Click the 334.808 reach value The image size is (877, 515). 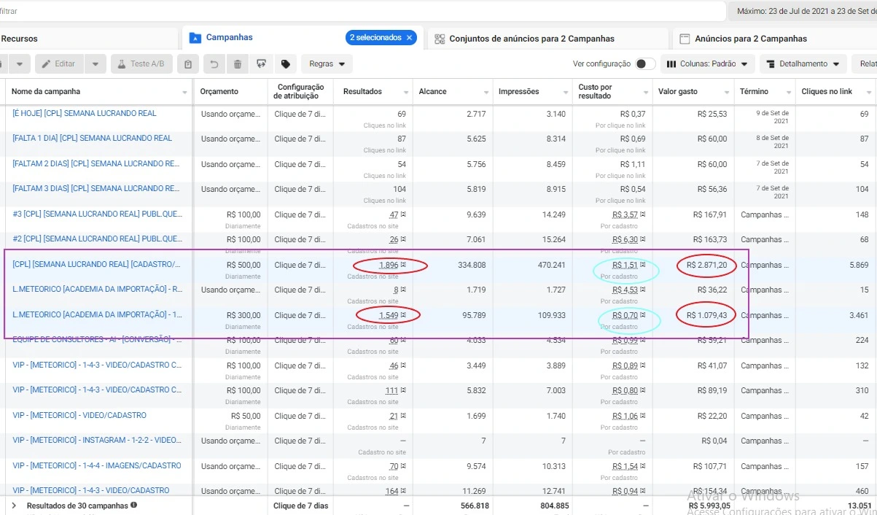(x=472, y=265)
